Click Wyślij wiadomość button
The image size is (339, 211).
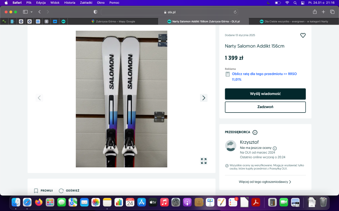point(265,94)
